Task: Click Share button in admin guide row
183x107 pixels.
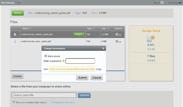Action: 79,34
